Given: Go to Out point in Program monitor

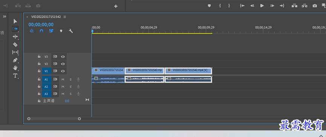Looking at the screenshot, I should [x=282, y=6].
